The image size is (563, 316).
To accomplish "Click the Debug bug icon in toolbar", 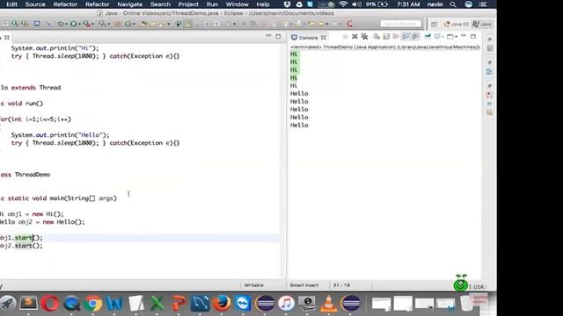I will 61,24.
